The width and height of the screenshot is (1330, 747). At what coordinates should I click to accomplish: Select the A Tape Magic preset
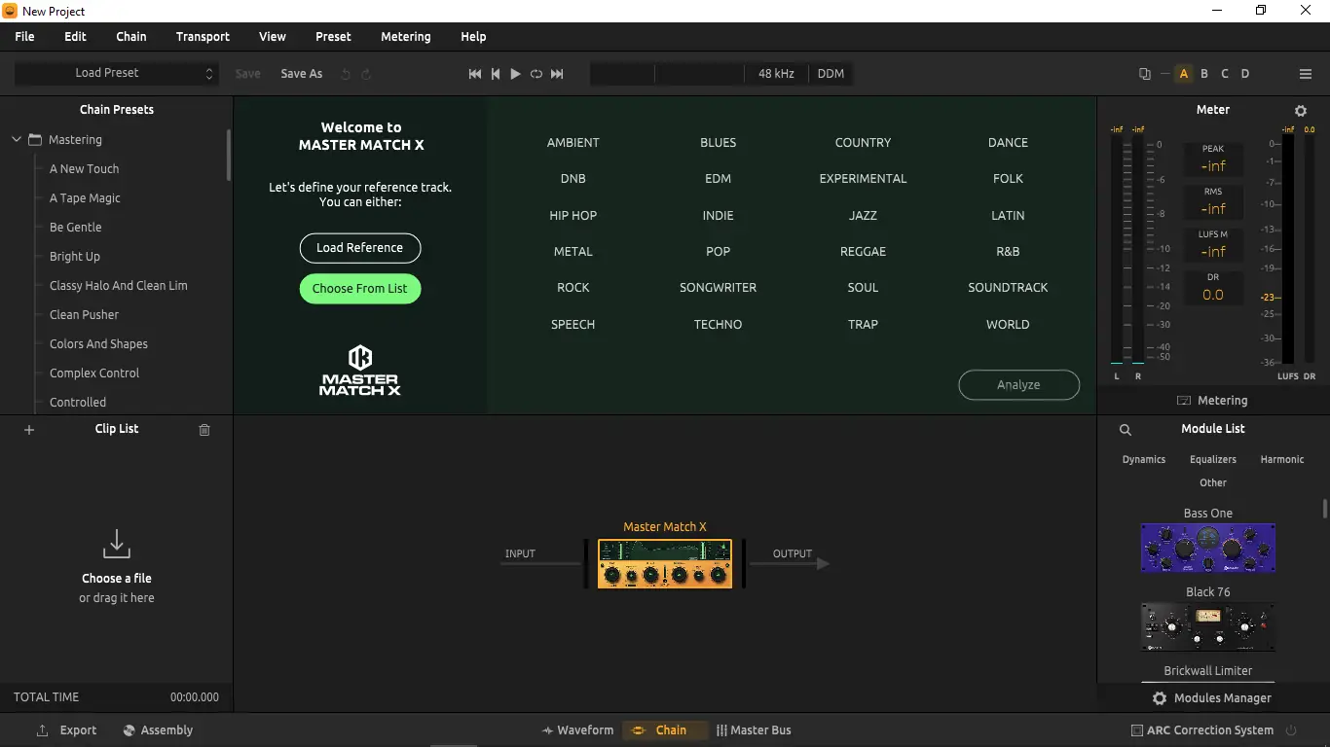(85, 198)
